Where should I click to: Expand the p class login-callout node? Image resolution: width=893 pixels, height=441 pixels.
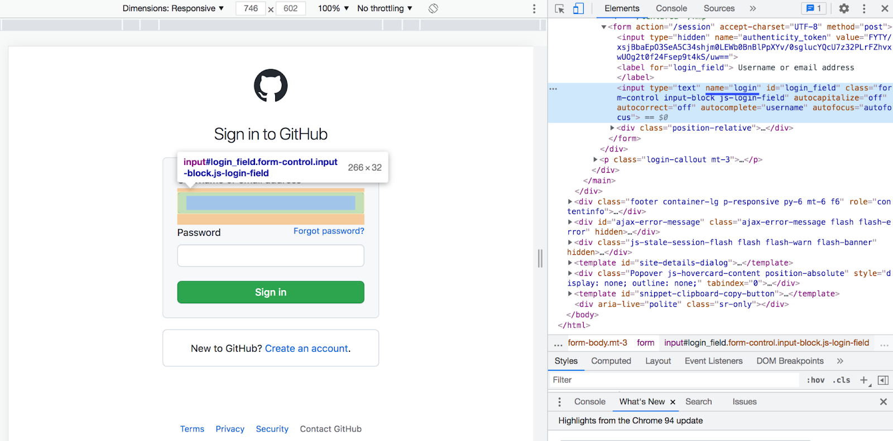coord(596,159)
